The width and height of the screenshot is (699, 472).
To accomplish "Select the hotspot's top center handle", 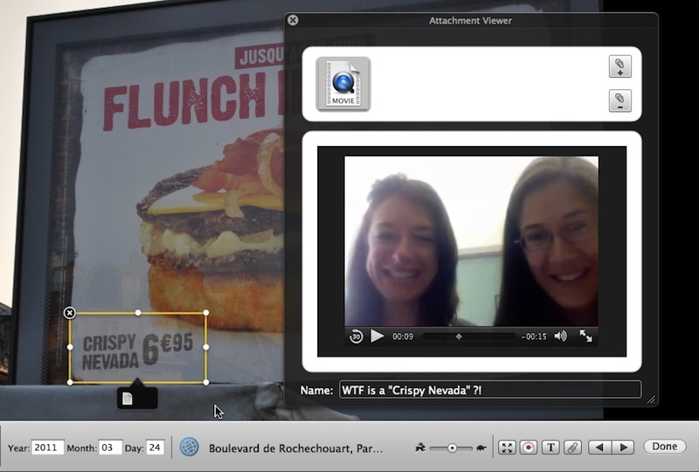I will 138,313.
